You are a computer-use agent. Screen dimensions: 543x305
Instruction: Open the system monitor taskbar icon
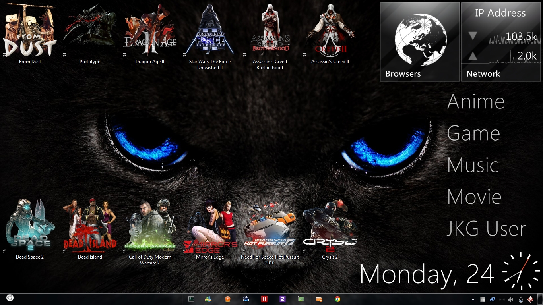(191, 299)
